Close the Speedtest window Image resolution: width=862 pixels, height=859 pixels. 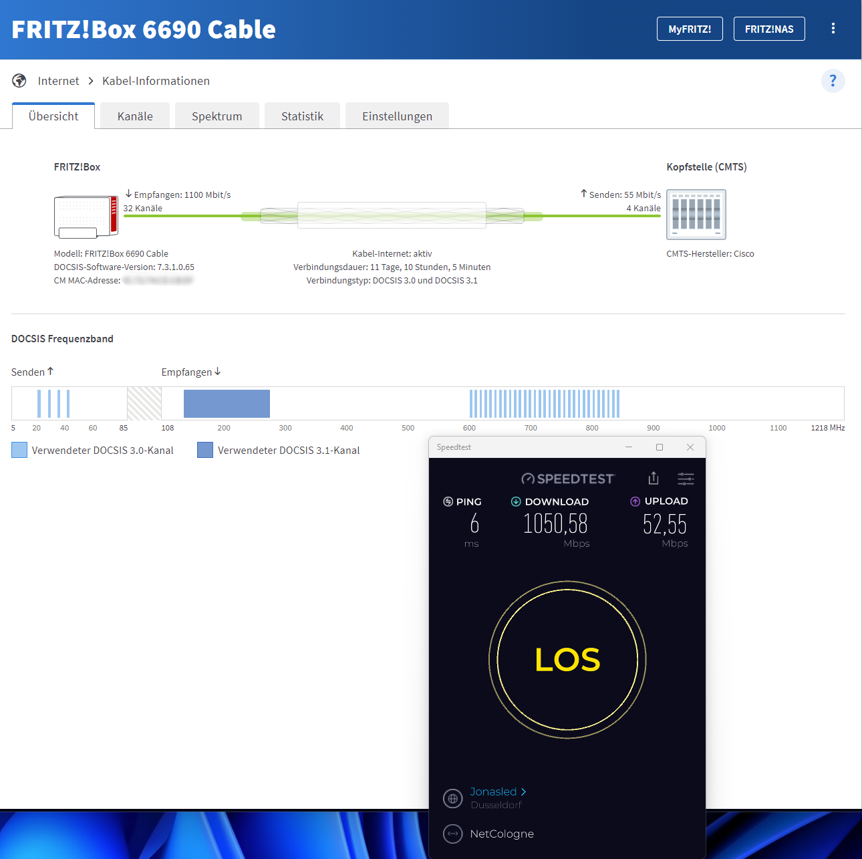690,447
